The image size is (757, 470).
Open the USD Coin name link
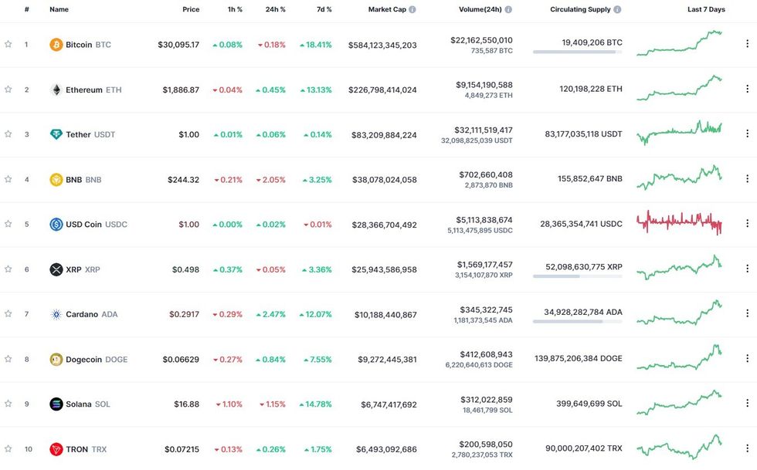83,225
